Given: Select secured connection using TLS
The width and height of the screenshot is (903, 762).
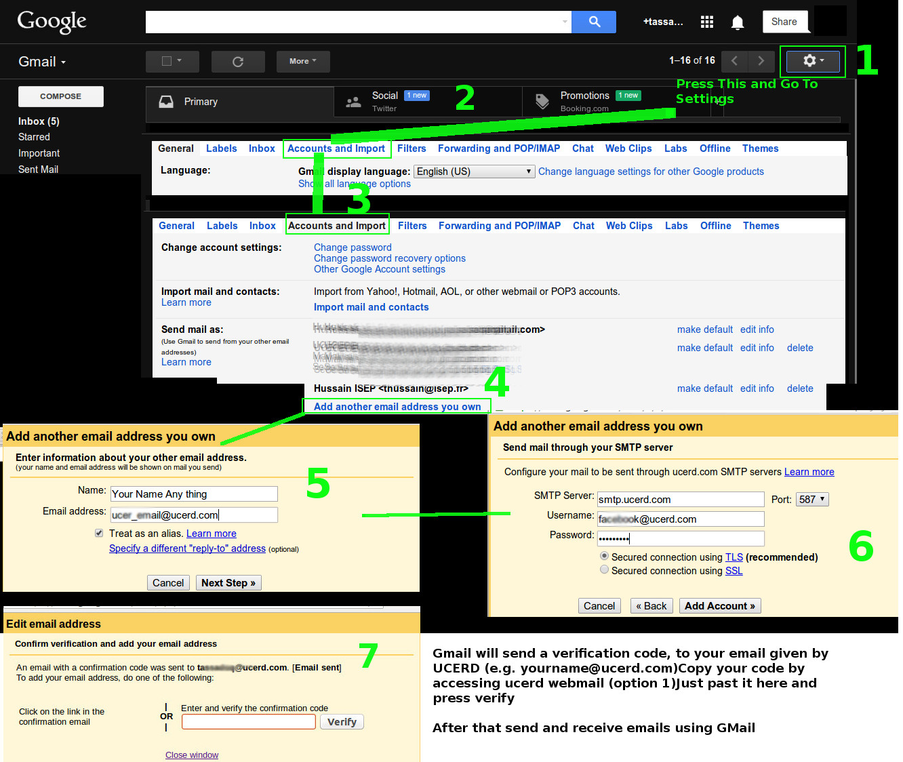Looking at the screenshot, I should coord(604,556).
